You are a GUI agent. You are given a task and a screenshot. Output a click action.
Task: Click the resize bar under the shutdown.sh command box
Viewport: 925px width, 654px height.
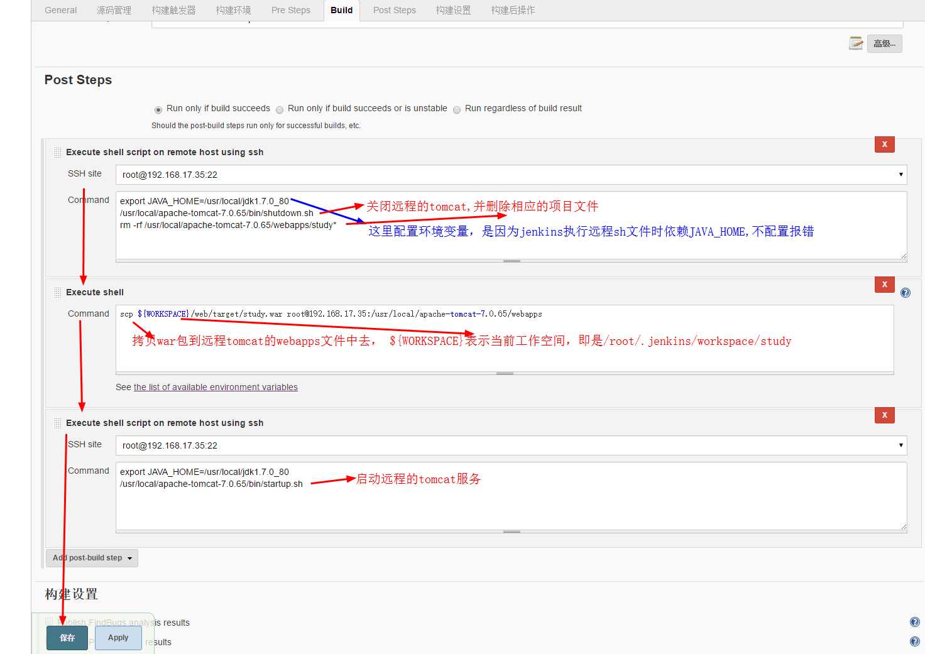[512, 261]
